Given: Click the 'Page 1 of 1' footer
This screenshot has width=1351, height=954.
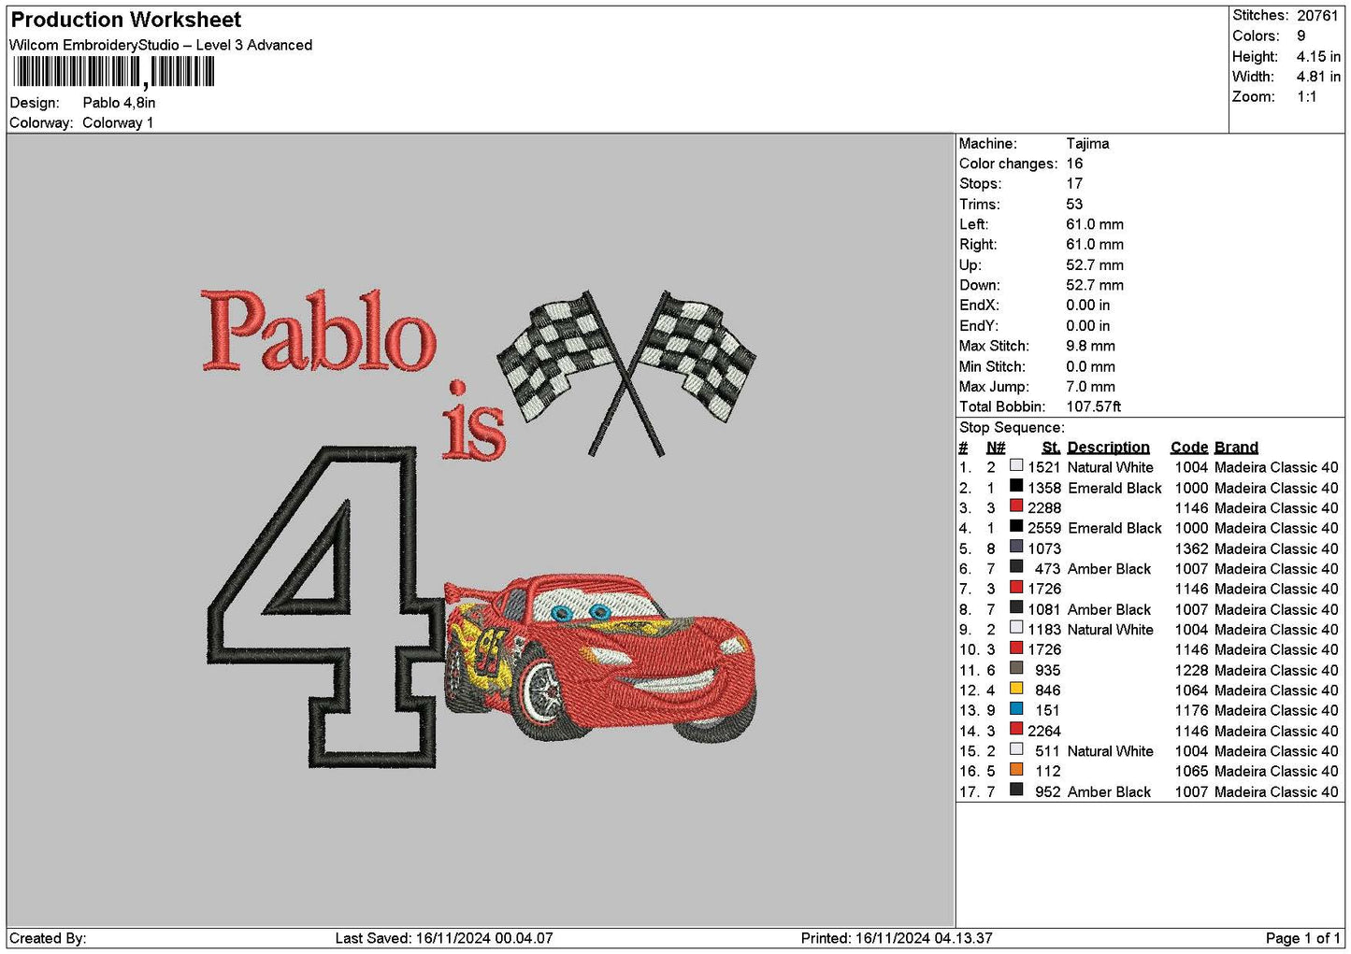Looking at the screenshot, I should 1302,938.
